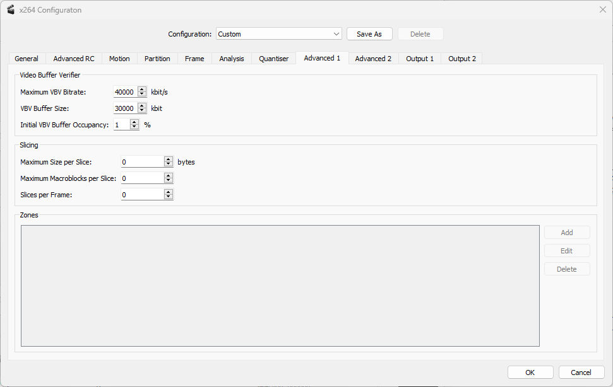Switch to the Quantiser tab
The width and height of the screenshot is (613, 387).
[273, 59]
